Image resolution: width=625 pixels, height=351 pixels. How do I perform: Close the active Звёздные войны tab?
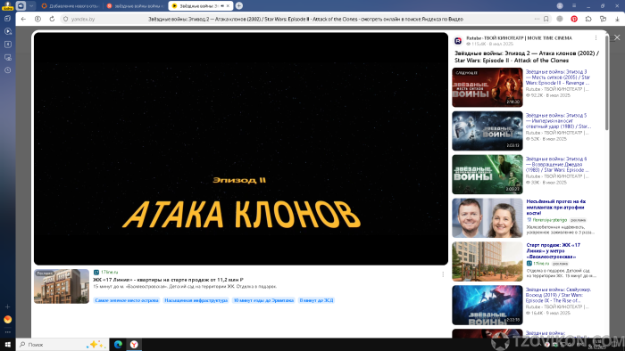(x=228, y=6)
